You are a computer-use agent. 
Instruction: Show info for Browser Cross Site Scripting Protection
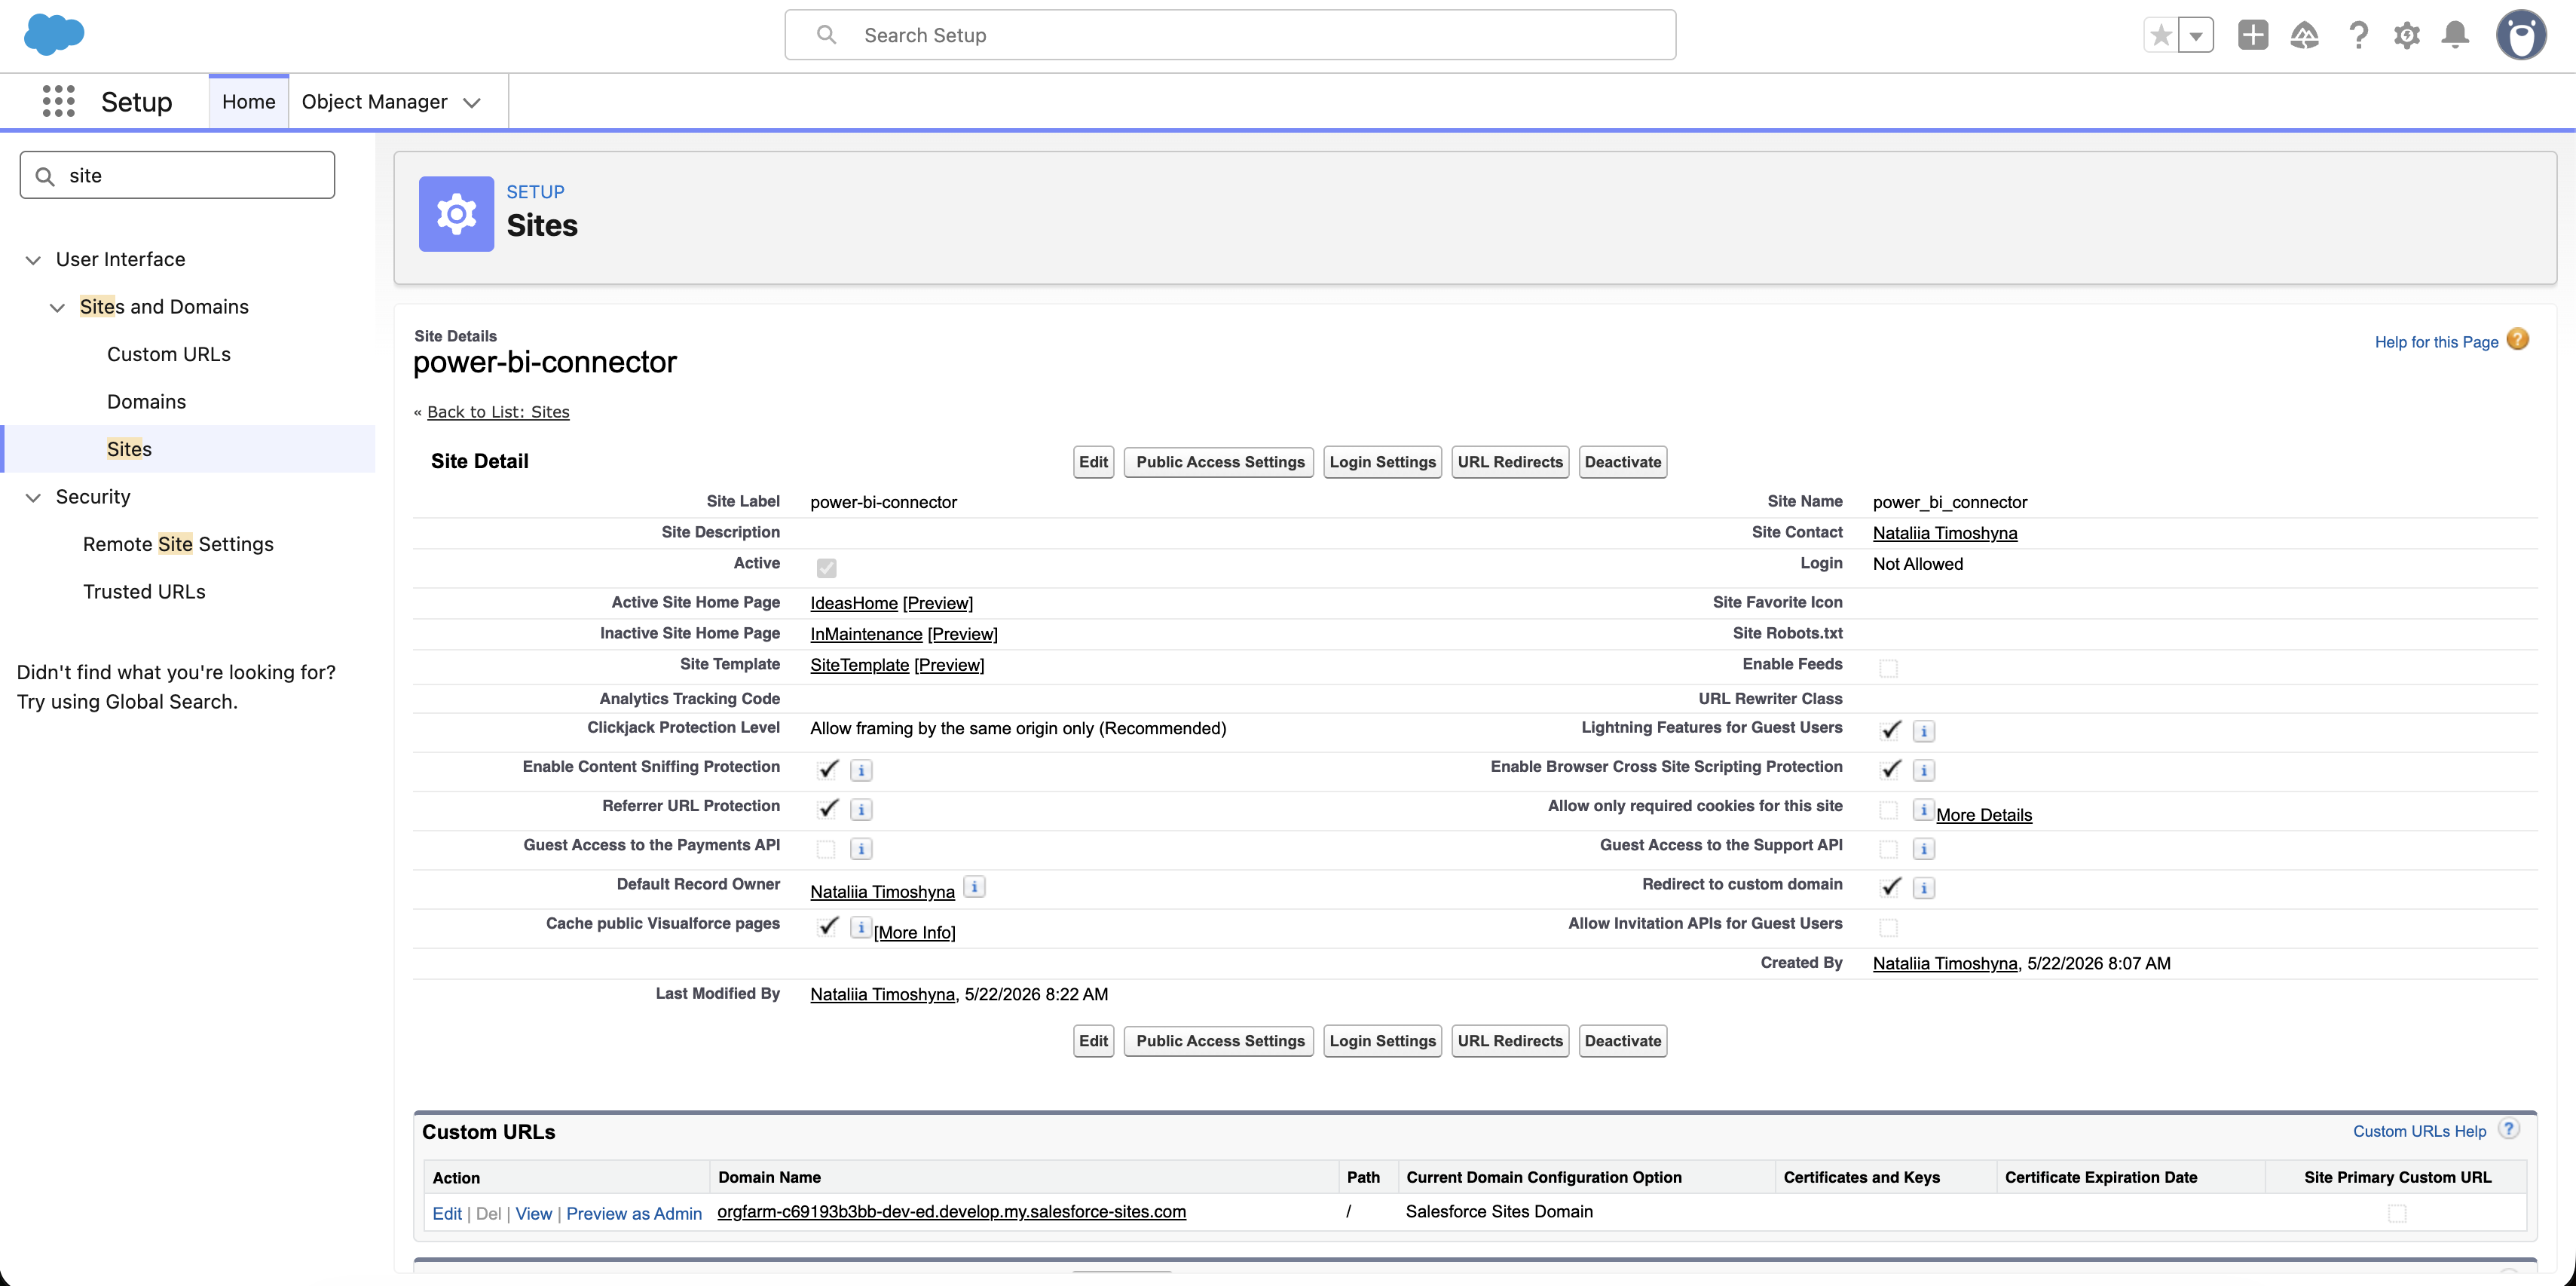1924,770
